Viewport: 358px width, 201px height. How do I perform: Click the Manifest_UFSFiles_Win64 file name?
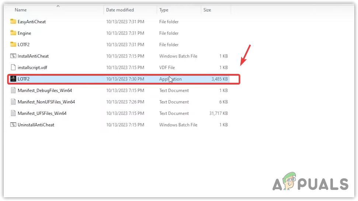[42, 113]
